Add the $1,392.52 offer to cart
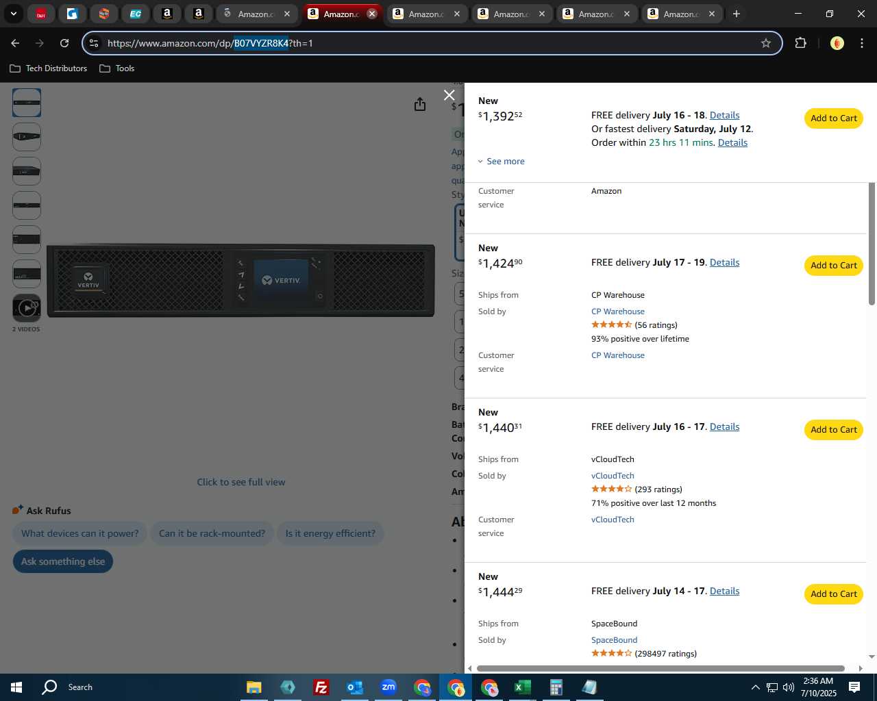 pos(833,118)
